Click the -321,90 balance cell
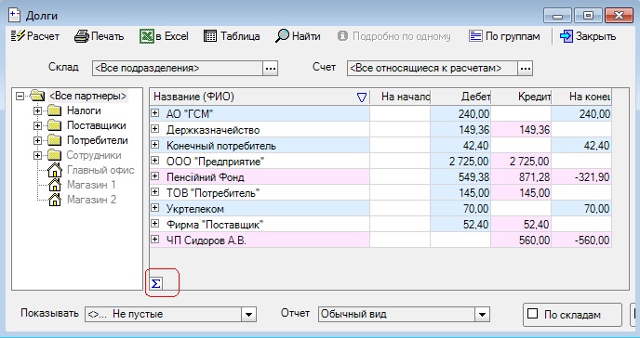 (x=581, y=176)
